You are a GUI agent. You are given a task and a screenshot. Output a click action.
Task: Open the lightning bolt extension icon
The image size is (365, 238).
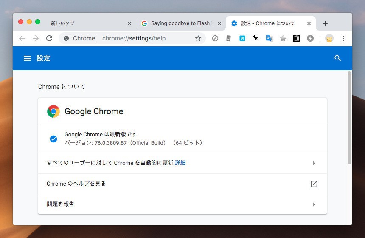pyautogui.click(x=310, y=38)
